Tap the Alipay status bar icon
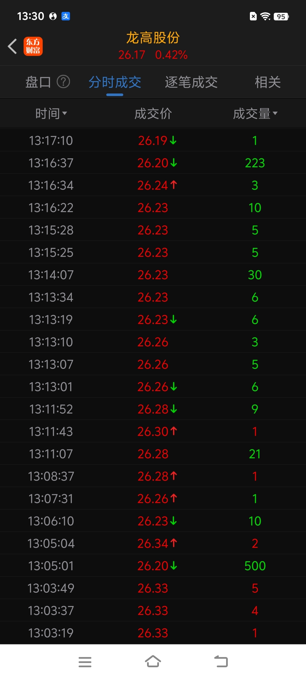 point(66,16)
